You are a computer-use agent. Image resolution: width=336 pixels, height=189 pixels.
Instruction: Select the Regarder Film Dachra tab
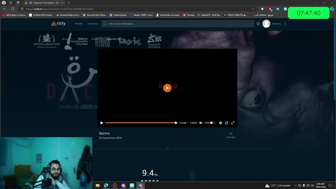click(43, 3)
